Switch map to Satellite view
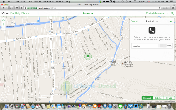Viewport: 176px width, 110px height. 158,98
